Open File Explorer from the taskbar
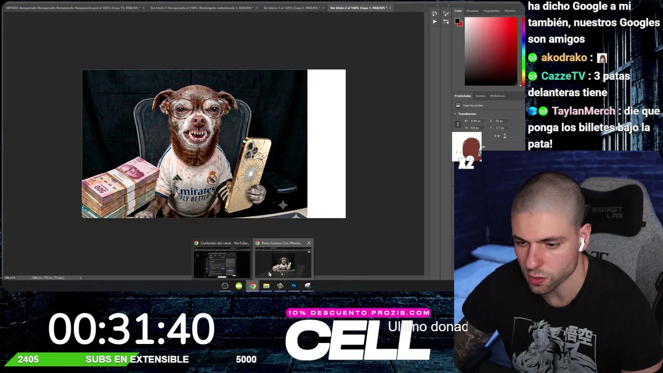The width and height of the screenshot is (663, 373). point(266,285)
